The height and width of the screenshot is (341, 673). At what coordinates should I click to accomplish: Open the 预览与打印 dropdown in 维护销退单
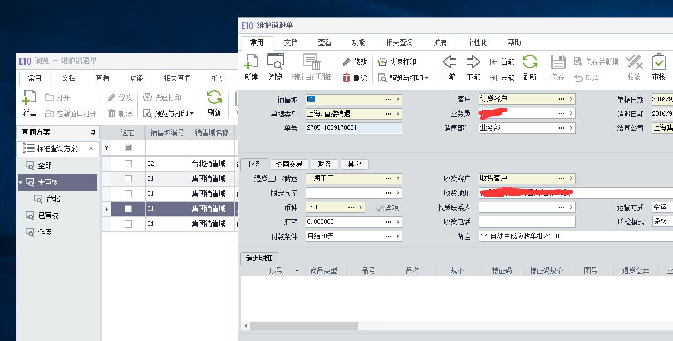404,78
